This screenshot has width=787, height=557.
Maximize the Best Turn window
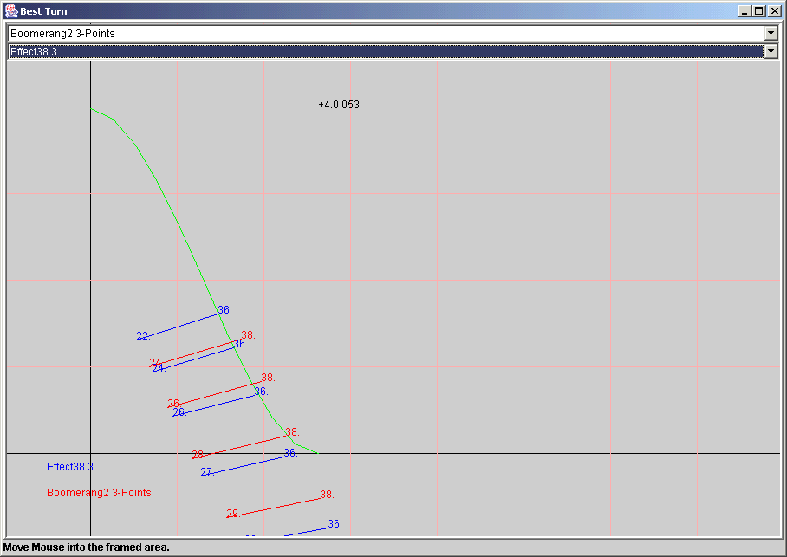(758, 11)
